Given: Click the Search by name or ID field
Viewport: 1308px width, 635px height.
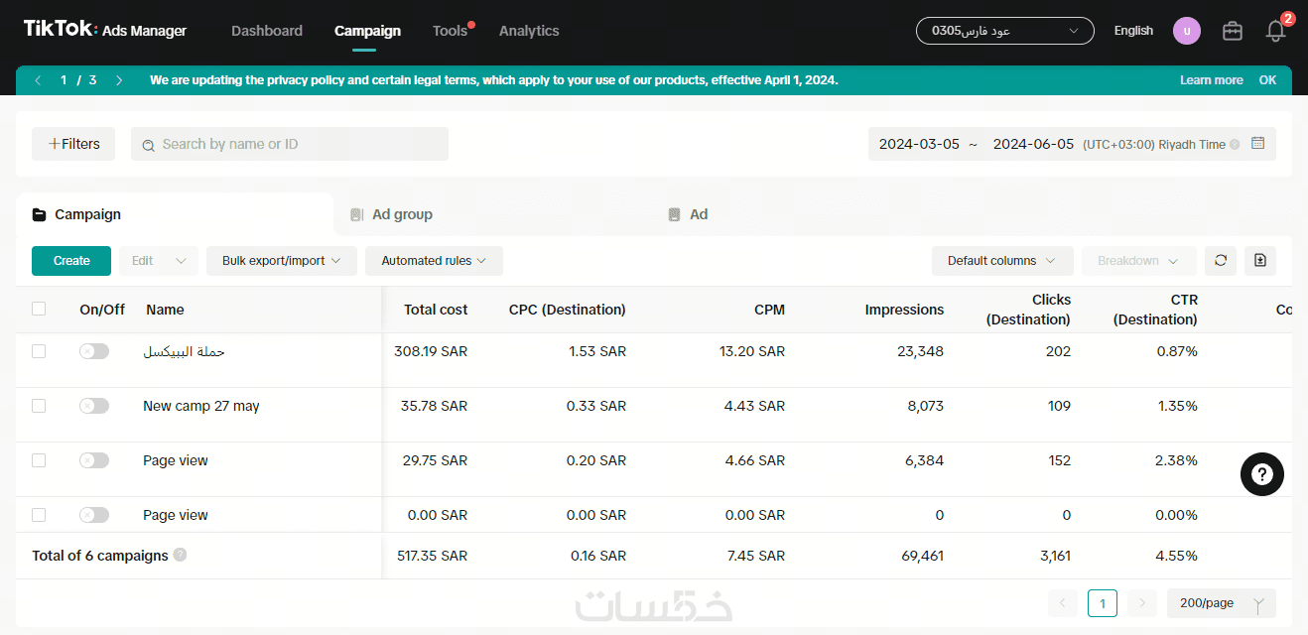Looking at the screenshot, I should [x=290, y=144].
